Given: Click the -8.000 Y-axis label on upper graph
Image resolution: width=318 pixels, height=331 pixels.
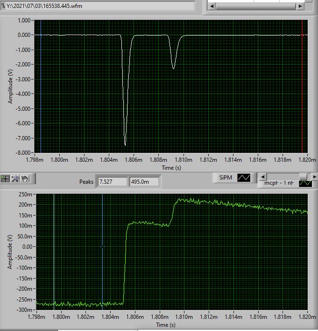Looking at the screenshot, I should pos(23,152).
